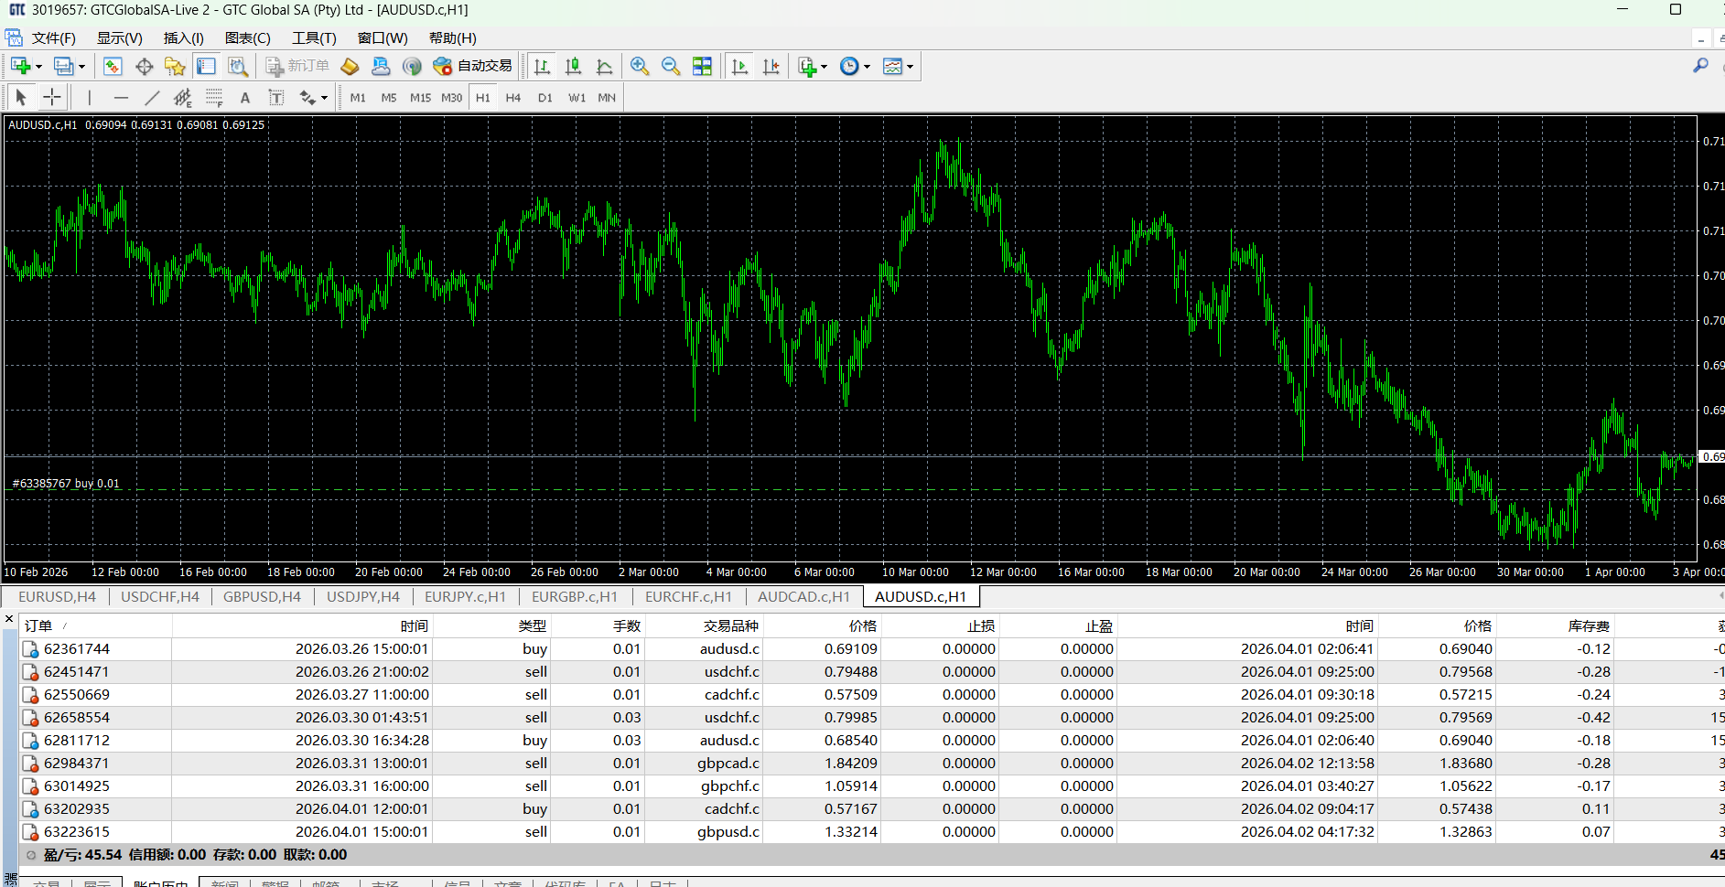Image resolution: width=1725 pixels, height=887 pixels.
Task: Switch chart display to candlesticks
Action: tap(573, 67)
